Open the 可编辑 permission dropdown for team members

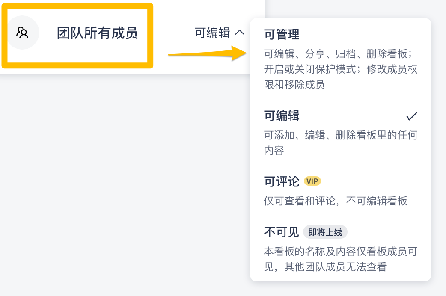pyautogui.click(x=213, y=33)
